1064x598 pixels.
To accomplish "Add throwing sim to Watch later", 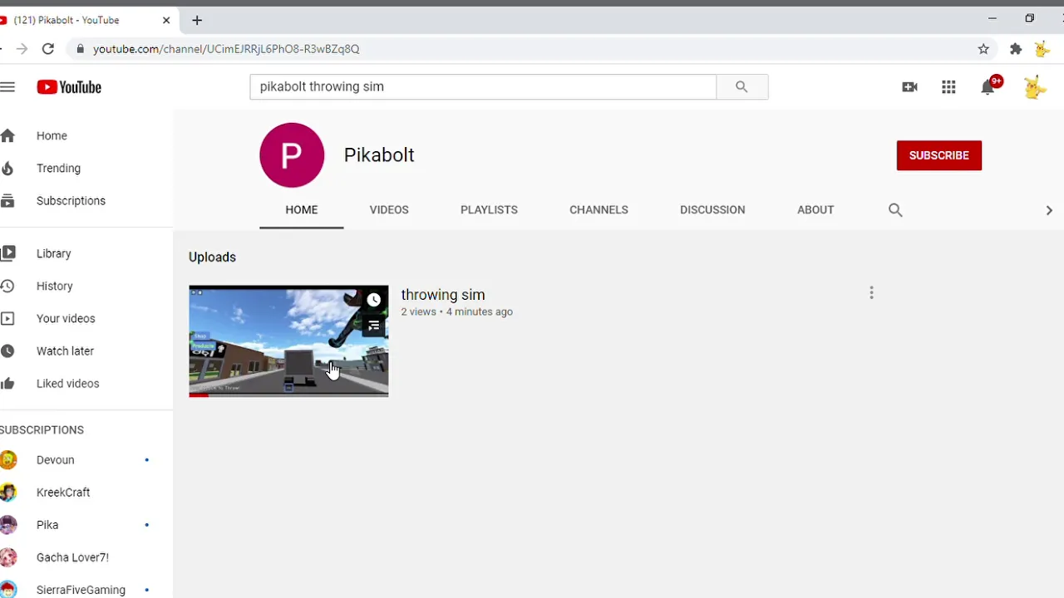I will 374,300.
